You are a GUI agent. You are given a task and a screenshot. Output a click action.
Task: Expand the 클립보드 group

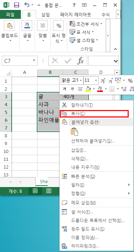[x=10, y=31]
